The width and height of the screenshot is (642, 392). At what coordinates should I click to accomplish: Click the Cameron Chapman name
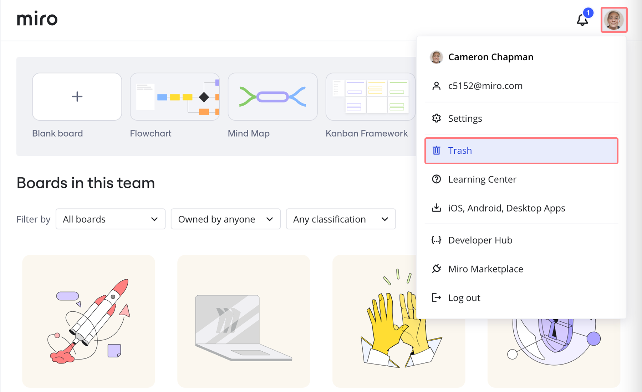(x=491, y=57)
